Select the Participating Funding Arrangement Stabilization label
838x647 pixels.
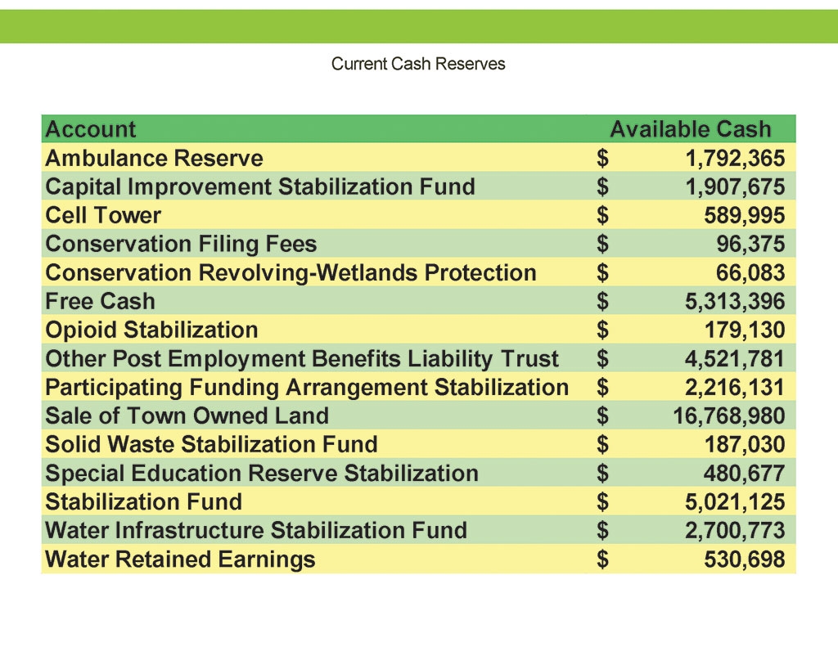pyautogui.click(x=307, y=387)
